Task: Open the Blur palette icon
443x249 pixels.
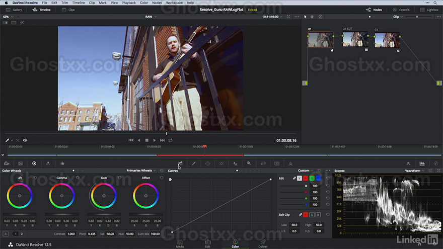Action: (x=235, y=163)
